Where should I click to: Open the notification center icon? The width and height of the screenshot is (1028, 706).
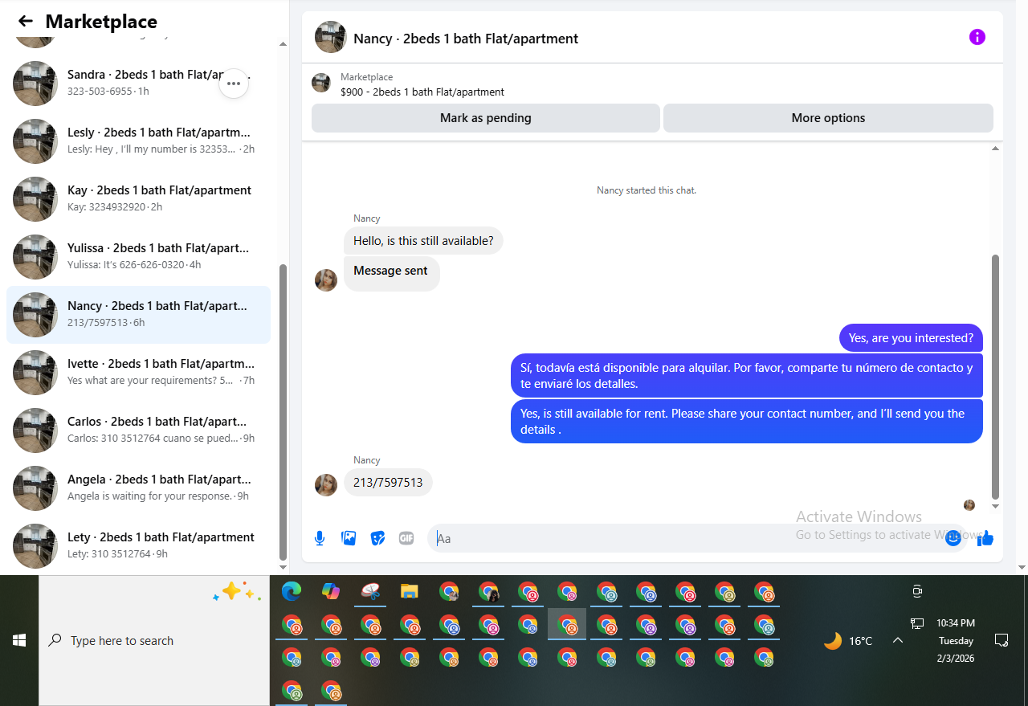click(x=1001, y=640)
